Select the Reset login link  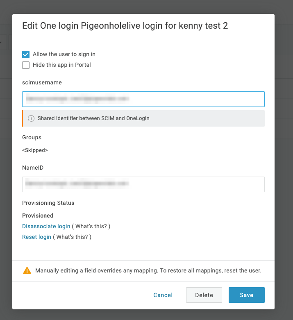pos(36,237)
